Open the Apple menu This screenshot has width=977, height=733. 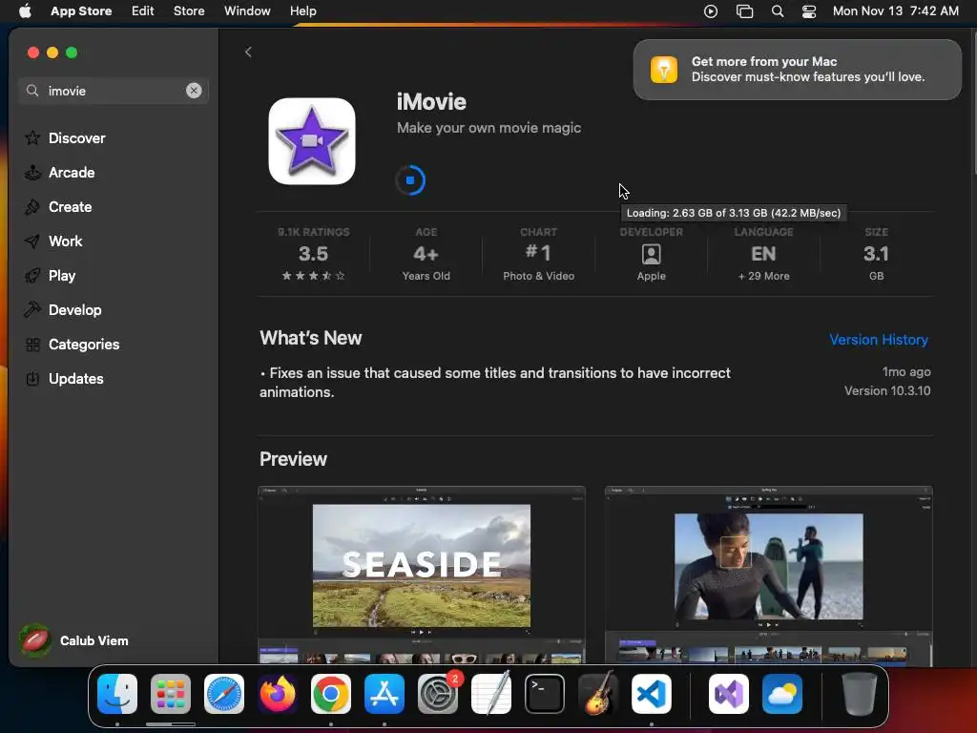coord(25,10)
